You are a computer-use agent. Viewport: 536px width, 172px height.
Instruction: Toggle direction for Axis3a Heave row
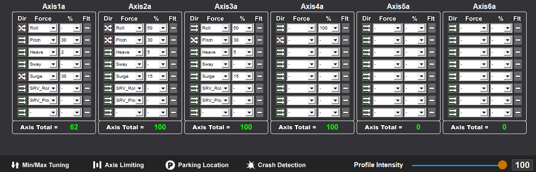[x=194, y=52]
